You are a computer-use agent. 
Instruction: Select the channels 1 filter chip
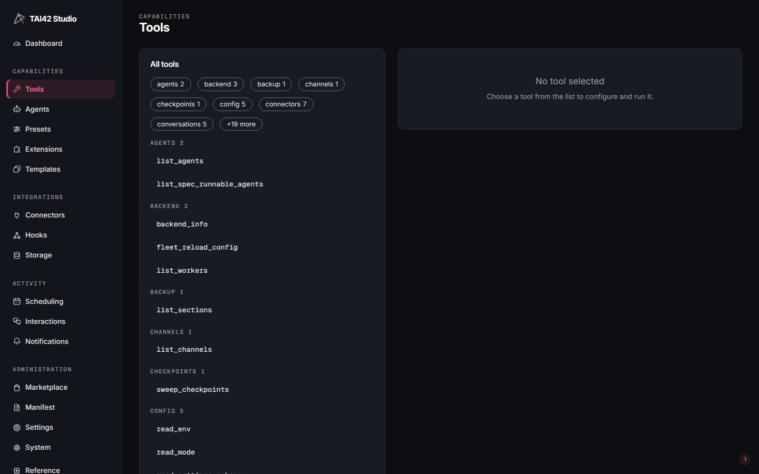[x=322, y=84]
